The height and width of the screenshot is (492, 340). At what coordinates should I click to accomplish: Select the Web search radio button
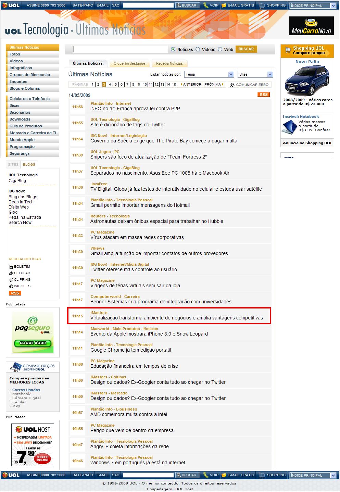220,49
